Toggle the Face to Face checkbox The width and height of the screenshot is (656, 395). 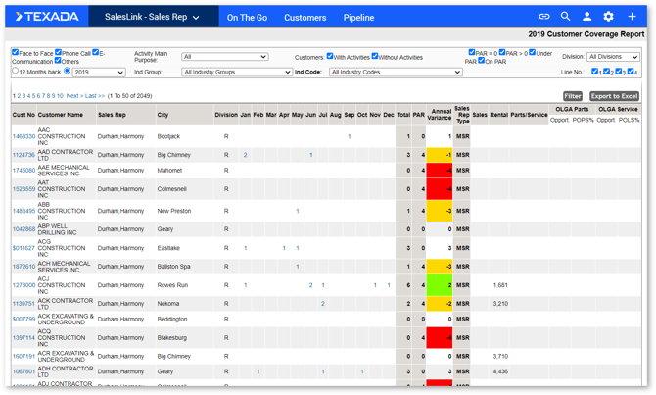pyautogui.click(x=16, y=53)
